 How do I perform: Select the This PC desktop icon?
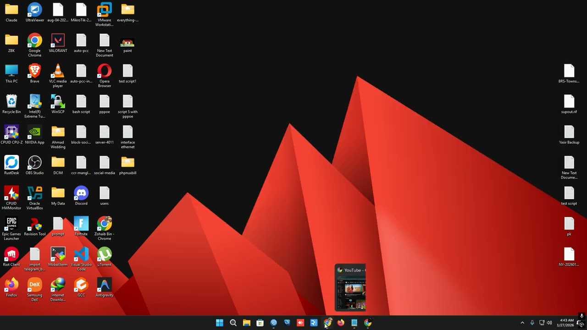(x=11, y=74)
